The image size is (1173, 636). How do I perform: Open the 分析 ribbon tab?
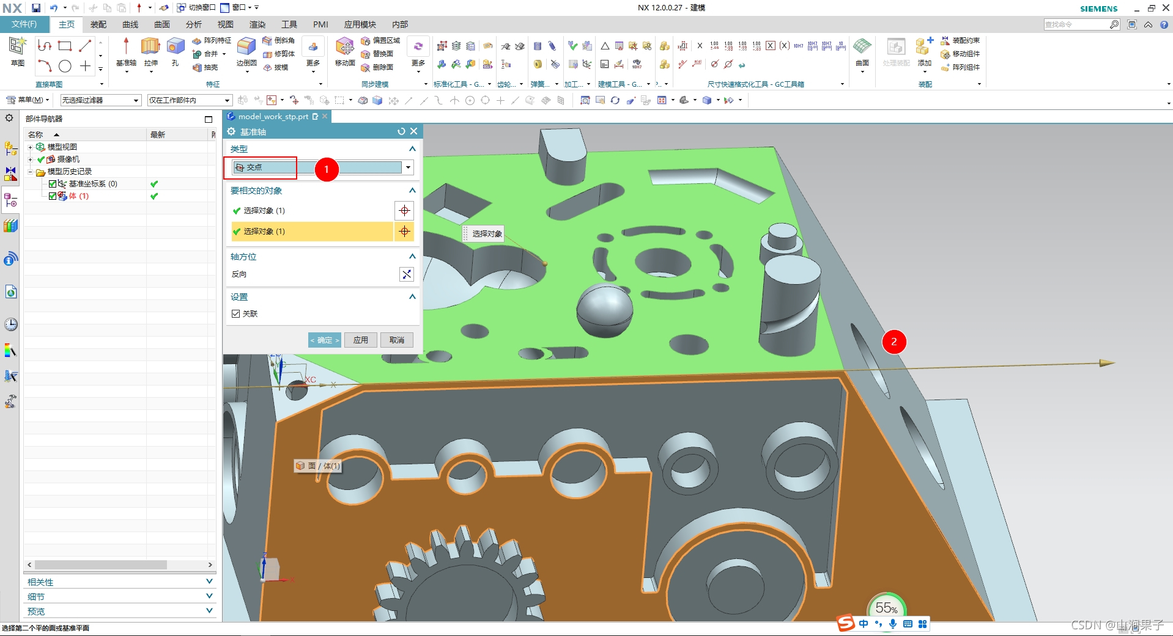coord(194,24)
